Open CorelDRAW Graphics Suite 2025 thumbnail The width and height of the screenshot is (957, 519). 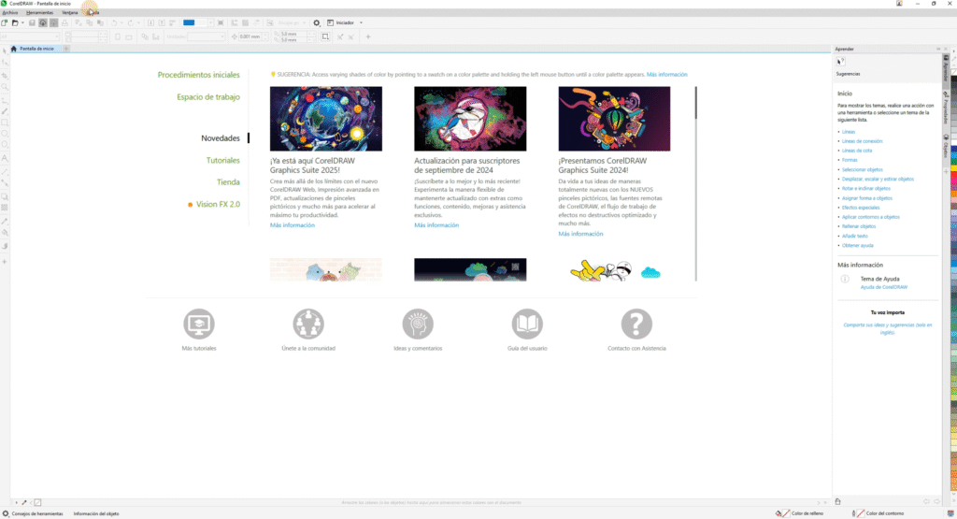click(326, 119)
